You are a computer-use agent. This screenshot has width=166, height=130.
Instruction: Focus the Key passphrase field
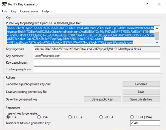(97, 63)
